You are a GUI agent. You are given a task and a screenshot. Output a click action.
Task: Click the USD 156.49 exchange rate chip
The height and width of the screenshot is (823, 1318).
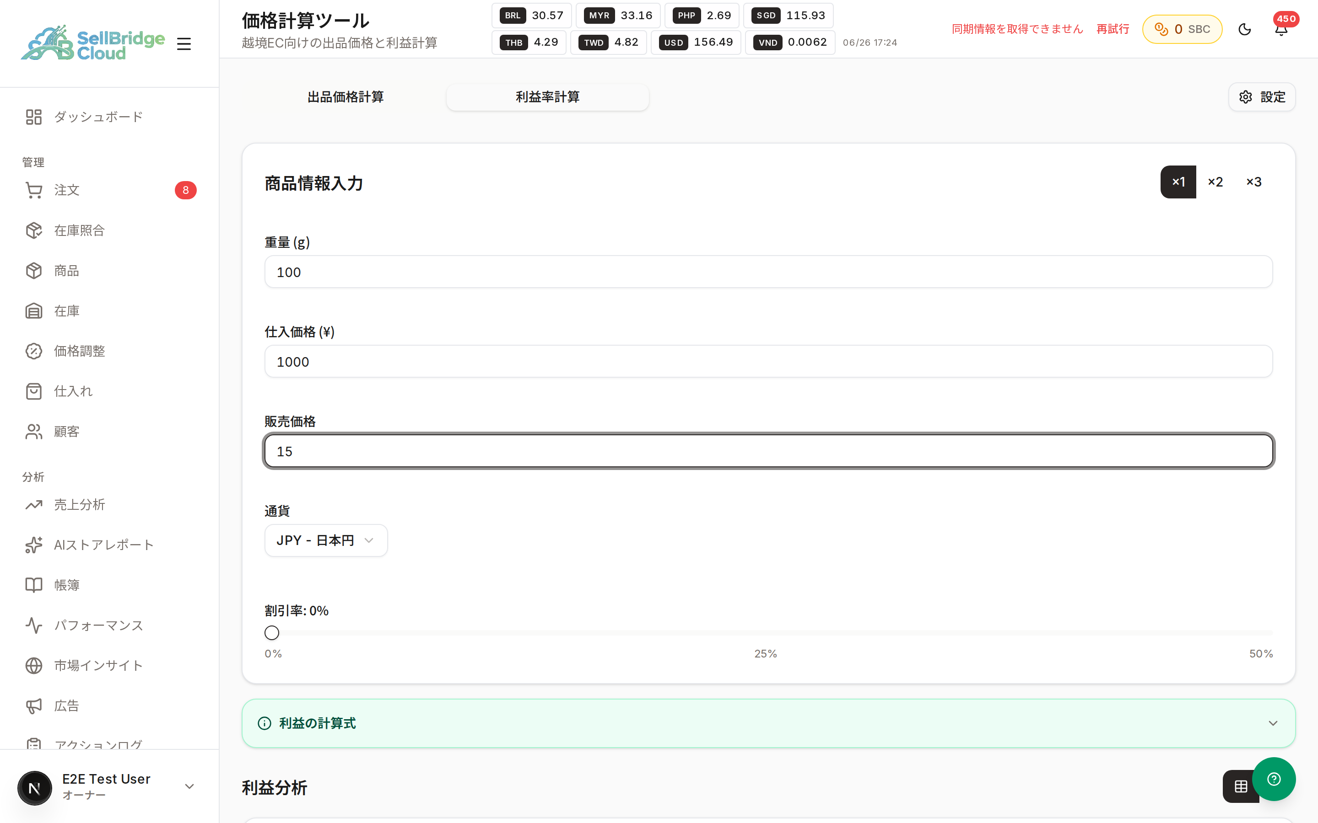click(696, 43)
